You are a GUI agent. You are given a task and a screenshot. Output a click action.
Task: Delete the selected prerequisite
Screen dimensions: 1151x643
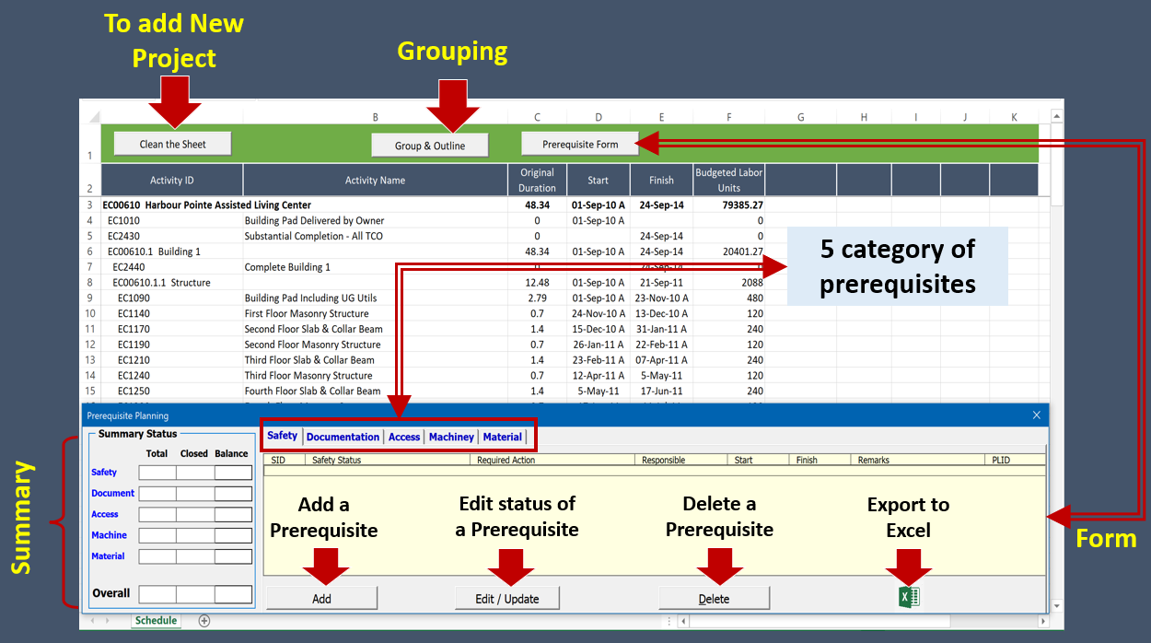tap(714, 598)
